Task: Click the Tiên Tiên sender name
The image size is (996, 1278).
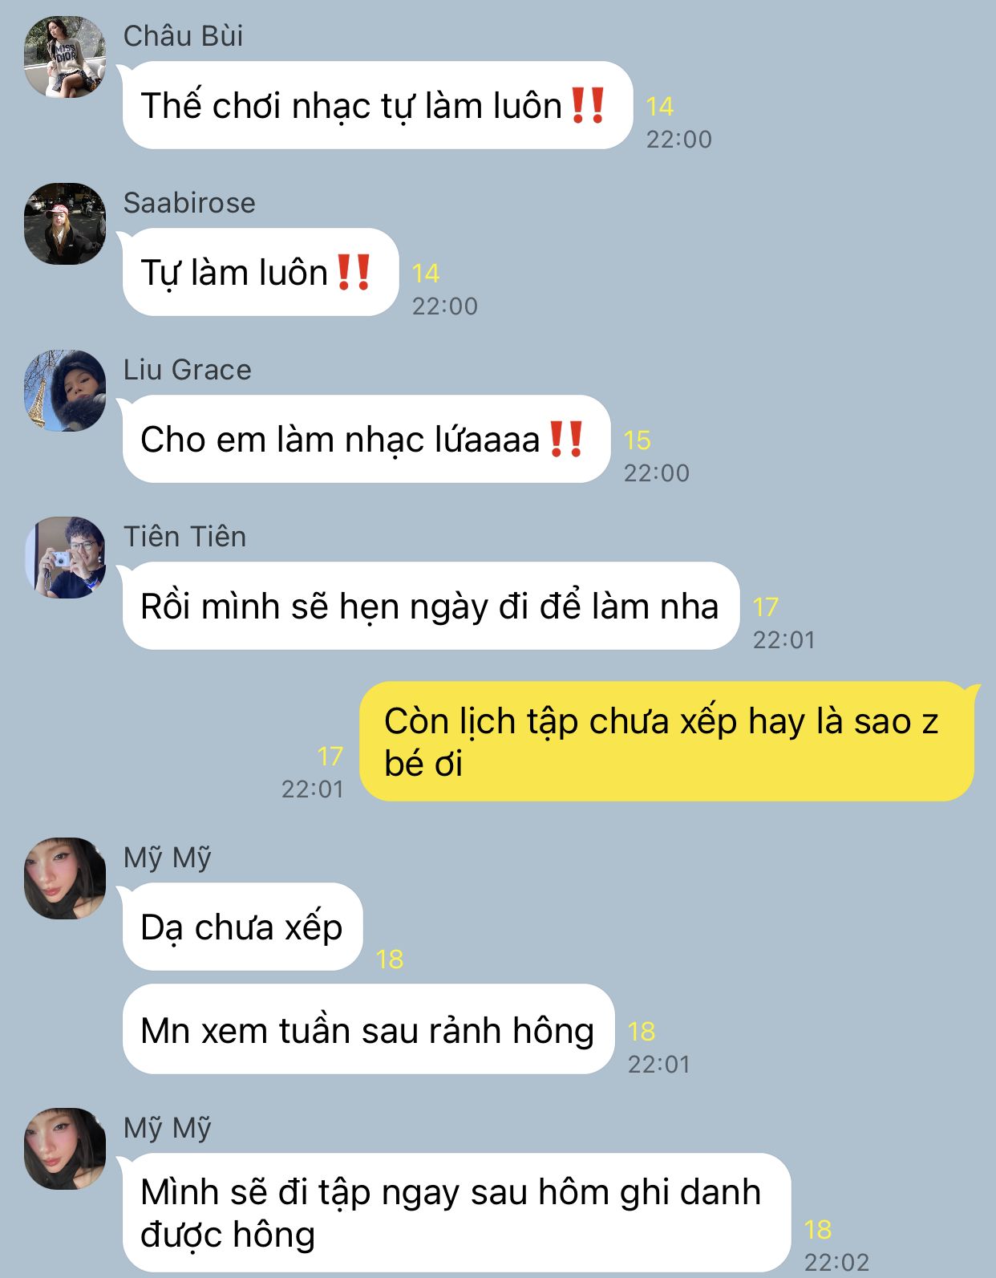Action: (184, 537)
